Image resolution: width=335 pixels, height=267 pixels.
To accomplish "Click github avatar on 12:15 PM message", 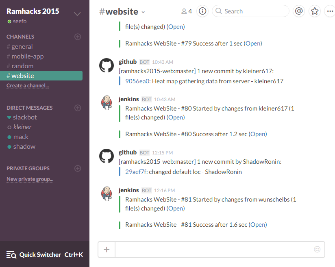I will 107,156.
